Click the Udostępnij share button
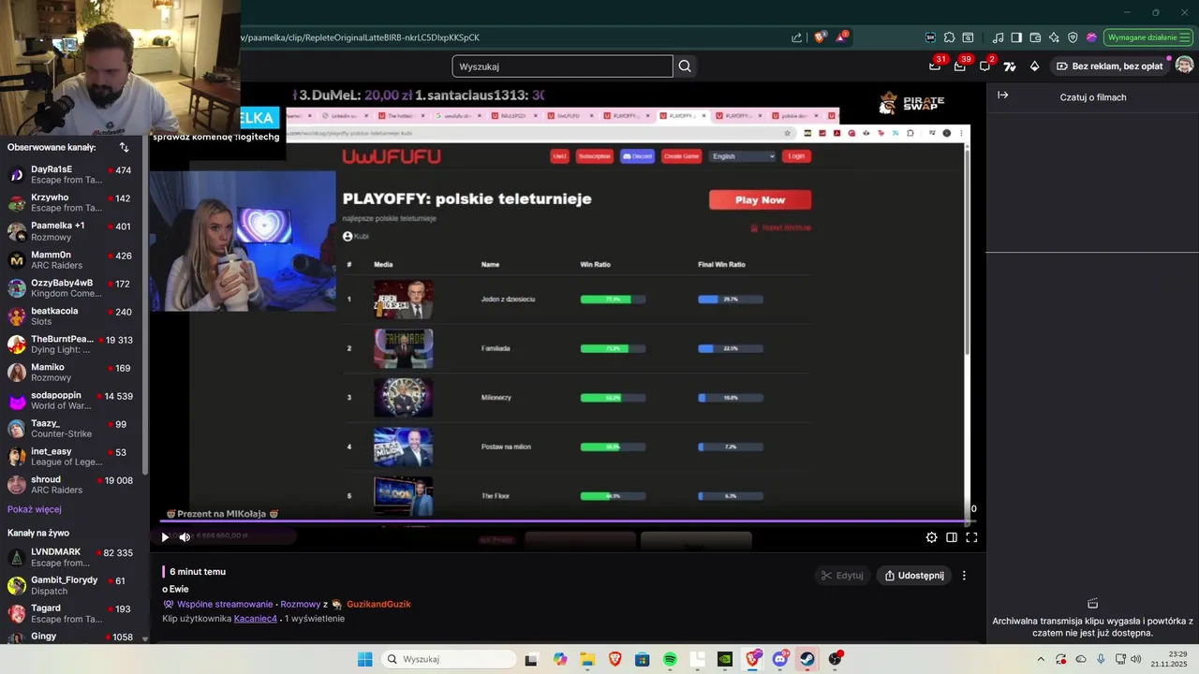Viewport: 1199px width, 674px height. (914, 576)
